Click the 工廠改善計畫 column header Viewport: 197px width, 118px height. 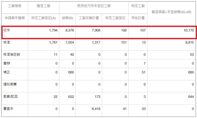tap(89, 18)
